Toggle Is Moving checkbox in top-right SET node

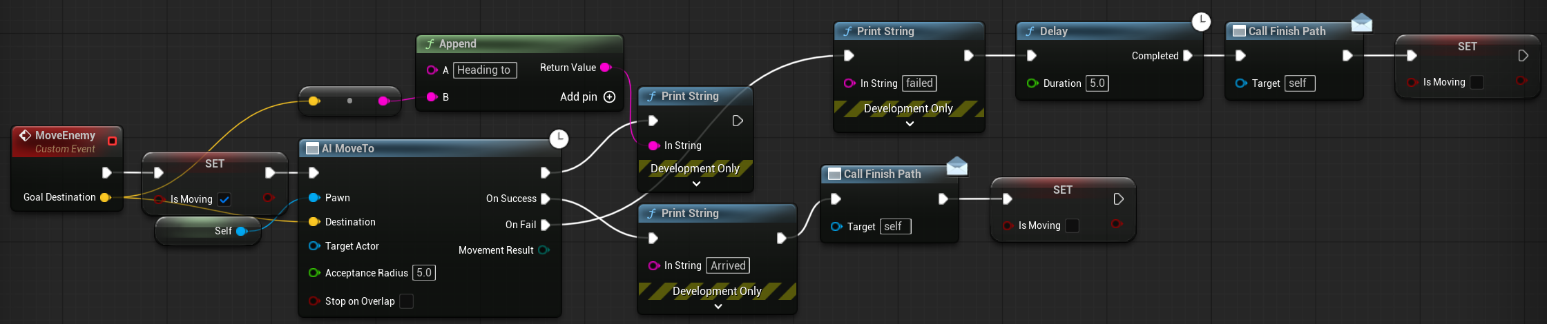[1477, 82]
